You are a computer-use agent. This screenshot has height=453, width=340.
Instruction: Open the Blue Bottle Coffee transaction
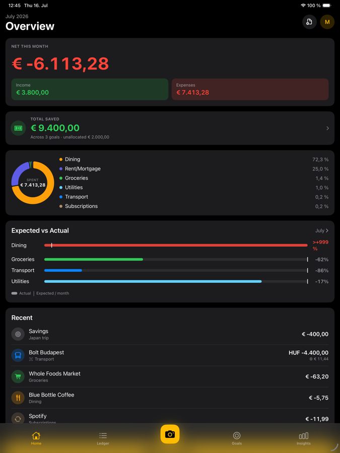(x=170, y=398)
